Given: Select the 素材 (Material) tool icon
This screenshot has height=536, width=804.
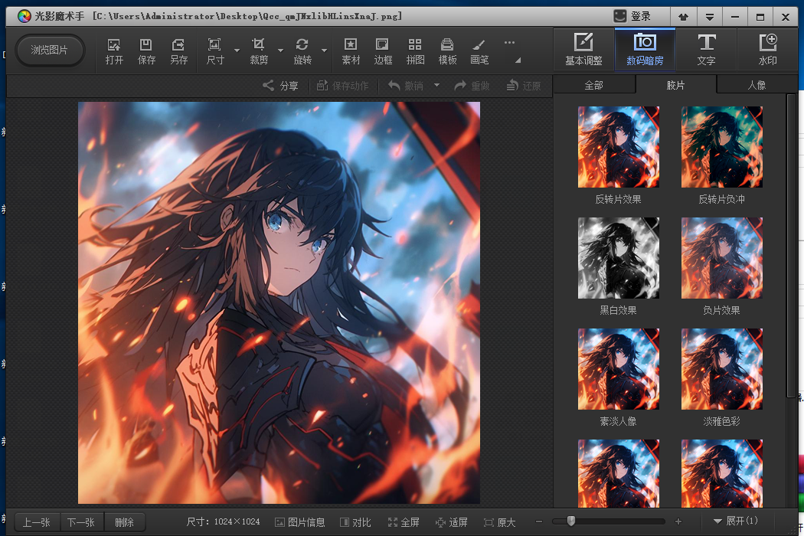Looking at the screenshot, I should 351,51.
